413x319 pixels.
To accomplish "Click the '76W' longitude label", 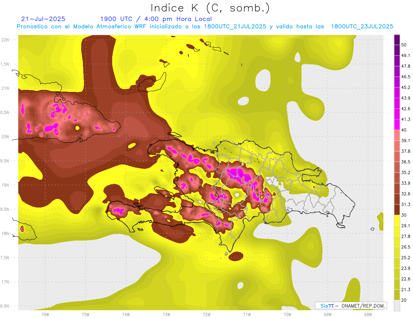I will (x=45, y=314).
